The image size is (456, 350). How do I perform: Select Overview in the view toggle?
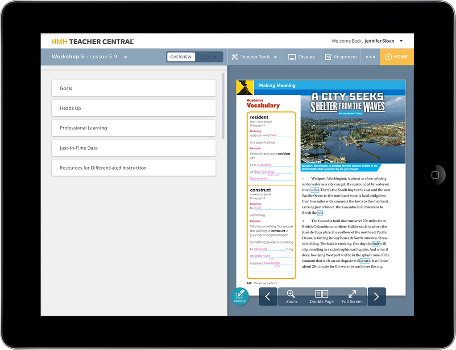point(181,57)
